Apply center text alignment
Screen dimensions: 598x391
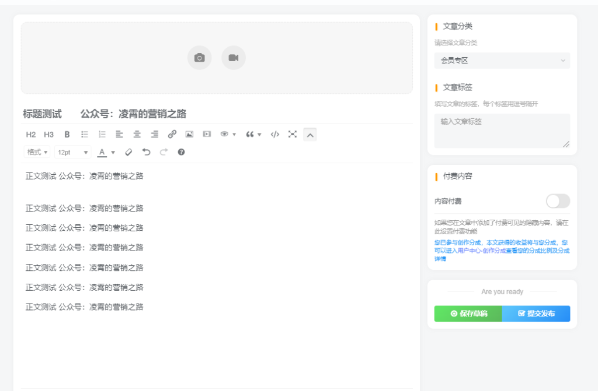click(x=137, y=134)
